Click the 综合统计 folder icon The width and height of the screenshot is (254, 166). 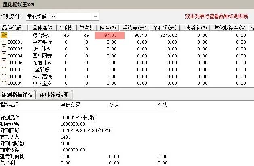click(4, 35)
